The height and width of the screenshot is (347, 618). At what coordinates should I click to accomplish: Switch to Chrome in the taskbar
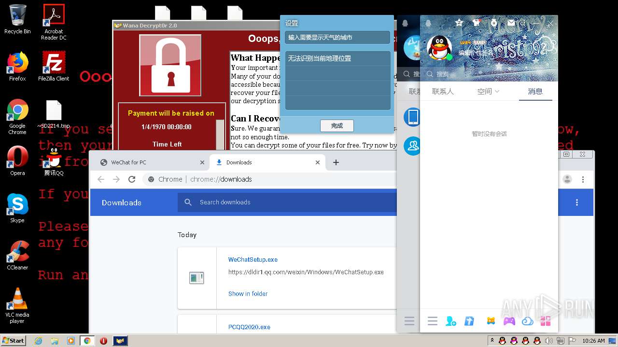point(87,341)
